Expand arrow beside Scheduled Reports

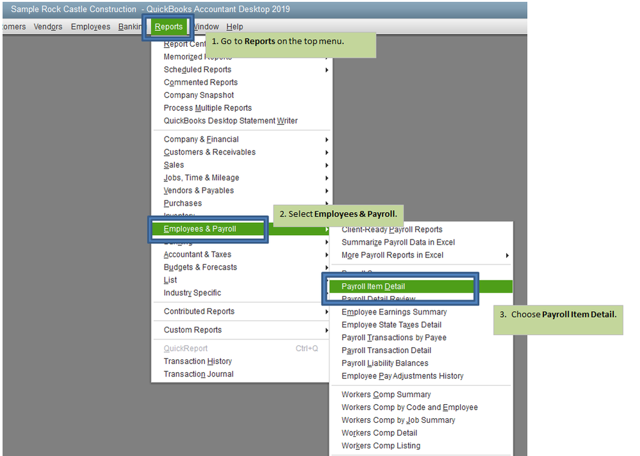tap(327, 70)
